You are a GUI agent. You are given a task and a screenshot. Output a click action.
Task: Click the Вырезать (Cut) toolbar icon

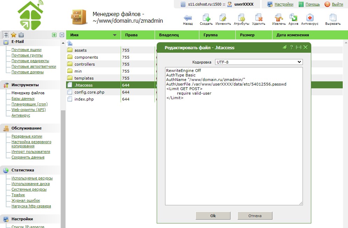click(x=333, y=18)
